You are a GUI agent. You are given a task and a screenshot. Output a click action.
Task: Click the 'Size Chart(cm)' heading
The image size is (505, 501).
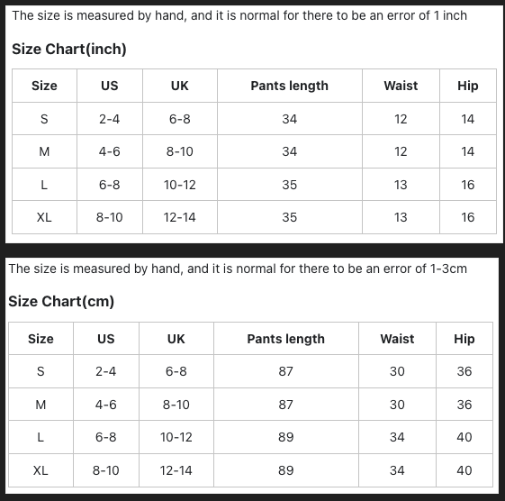[x=61, y=302]
